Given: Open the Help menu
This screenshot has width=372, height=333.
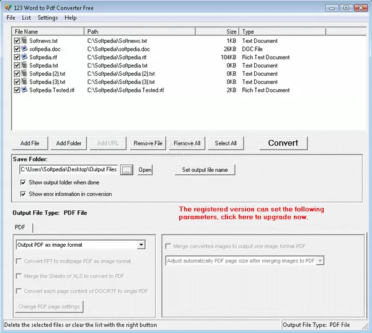Looking at the screenshot, I should click(71, 18).
